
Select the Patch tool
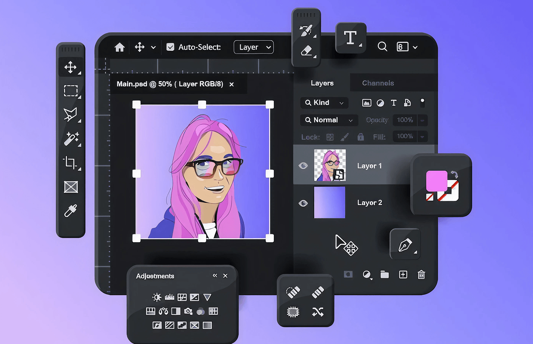(x=293, y=312)
